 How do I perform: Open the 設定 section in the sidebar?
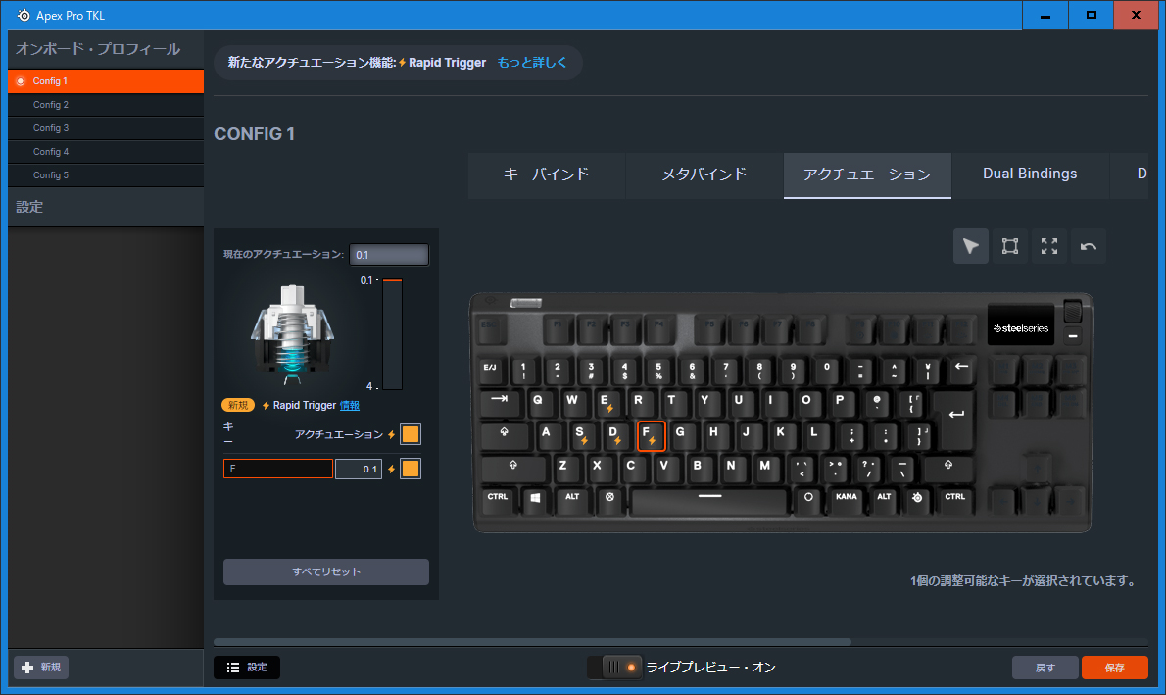tap(106, 207)
